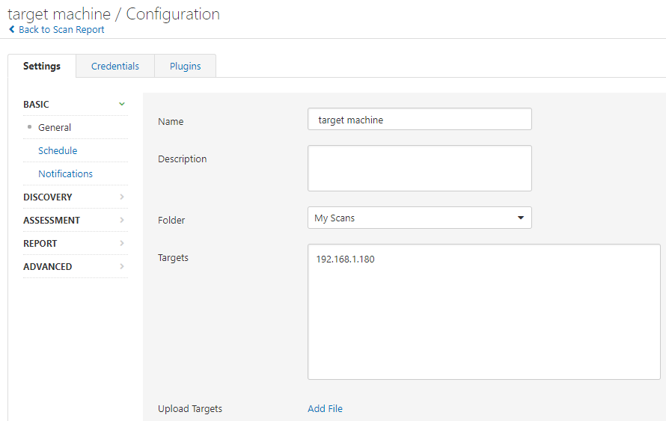This screenshot has width=666, height=421.
Task: Expand the REPORT section chevron
Action: click(122, 243)
